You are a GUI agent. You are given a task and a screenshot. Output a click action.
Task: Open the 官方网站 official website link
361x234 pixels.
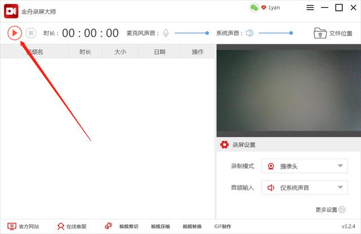coord(24,226)
